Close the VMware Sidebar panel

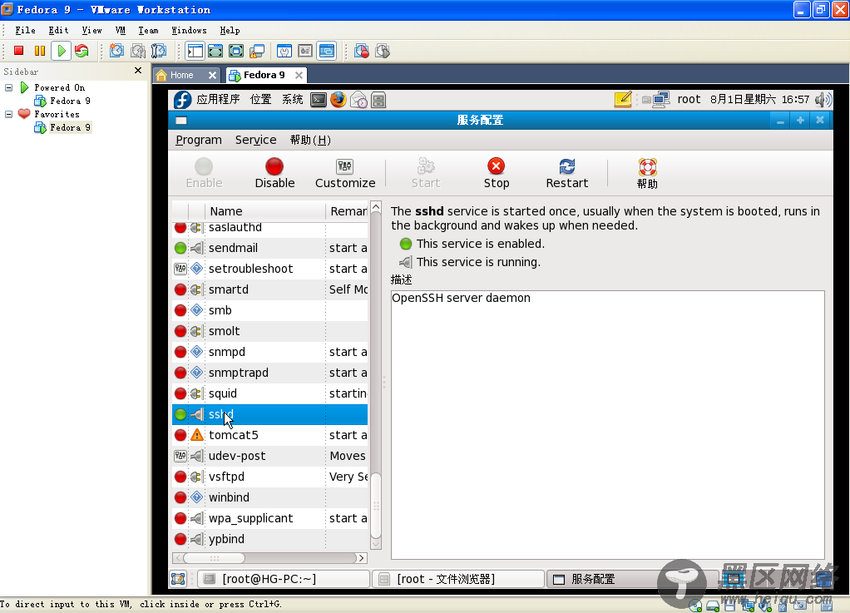pyautogui.click(x=138, y=71)
